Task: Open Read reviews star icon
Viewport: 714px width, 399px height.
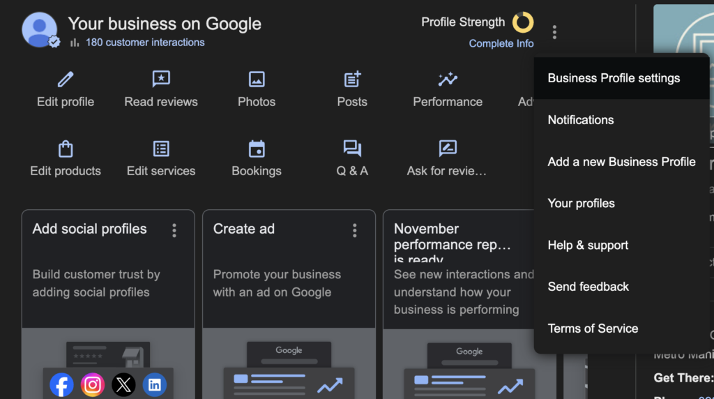Action: click(x=161, y=80)
